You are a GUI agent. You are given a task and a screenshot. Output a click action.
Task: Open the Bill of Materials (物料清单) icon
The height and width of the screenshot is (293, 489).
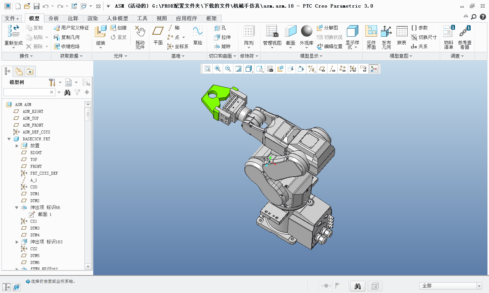(449, 32)
